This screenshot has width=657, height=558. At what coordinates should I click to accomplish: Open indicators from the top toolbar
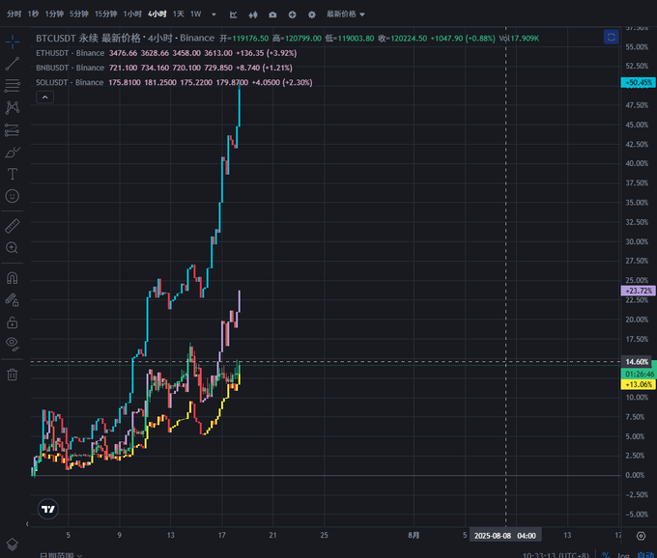point(234,14)
